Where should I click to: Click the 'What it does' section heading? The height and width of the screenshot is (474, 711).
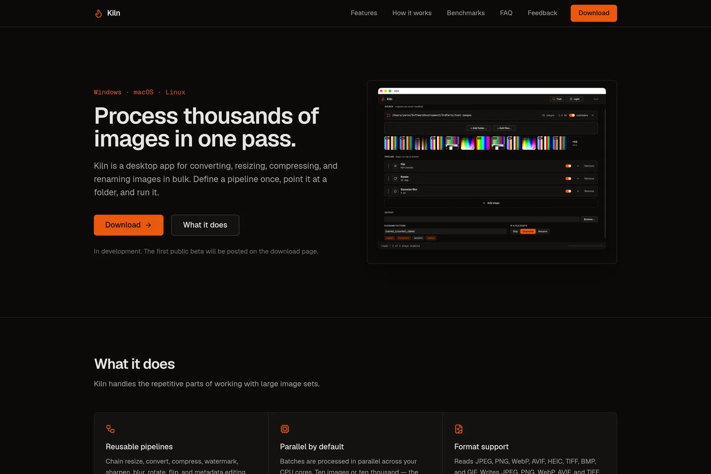tap(134, 364)
